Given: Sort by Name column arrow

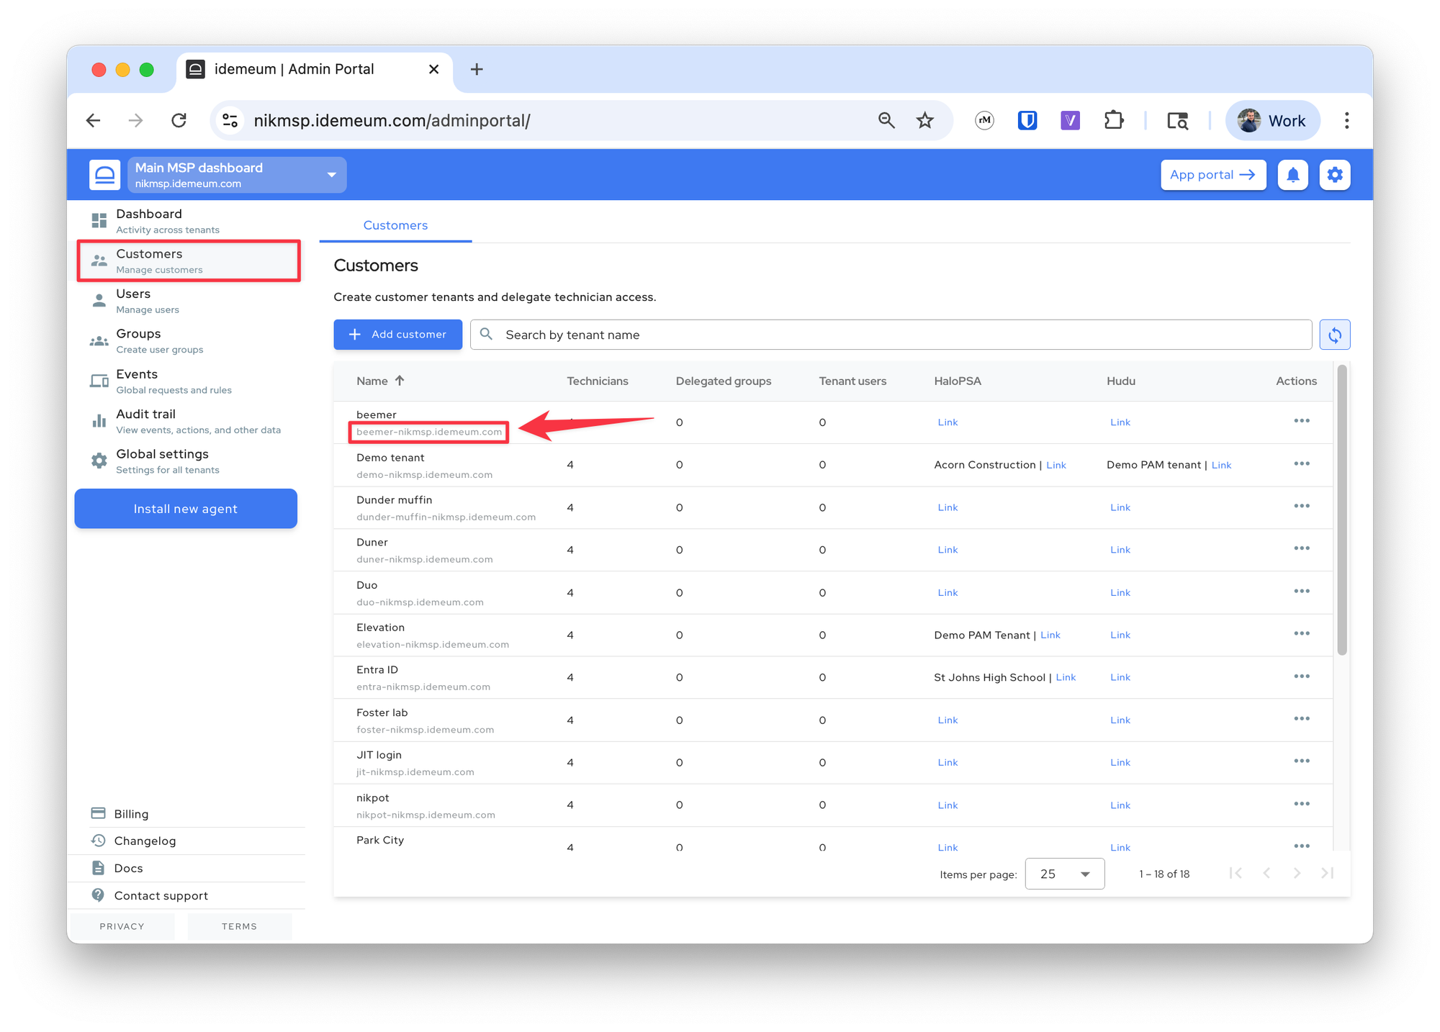Looking at the screenshot, I should (x=400, y=381).
